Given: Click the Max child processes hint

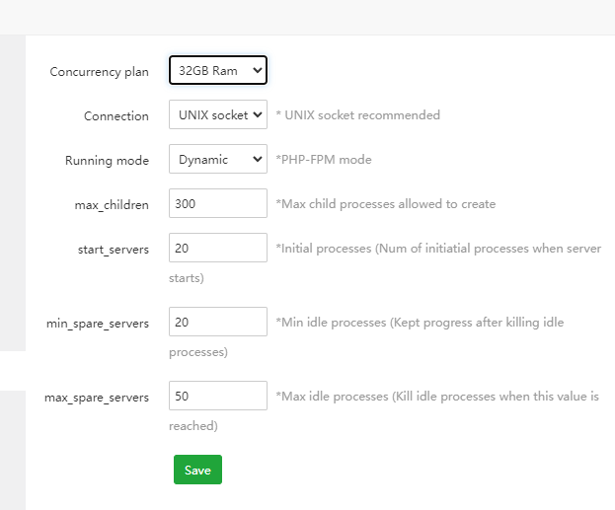Looking at the screenshot, I should coord(386,204).
